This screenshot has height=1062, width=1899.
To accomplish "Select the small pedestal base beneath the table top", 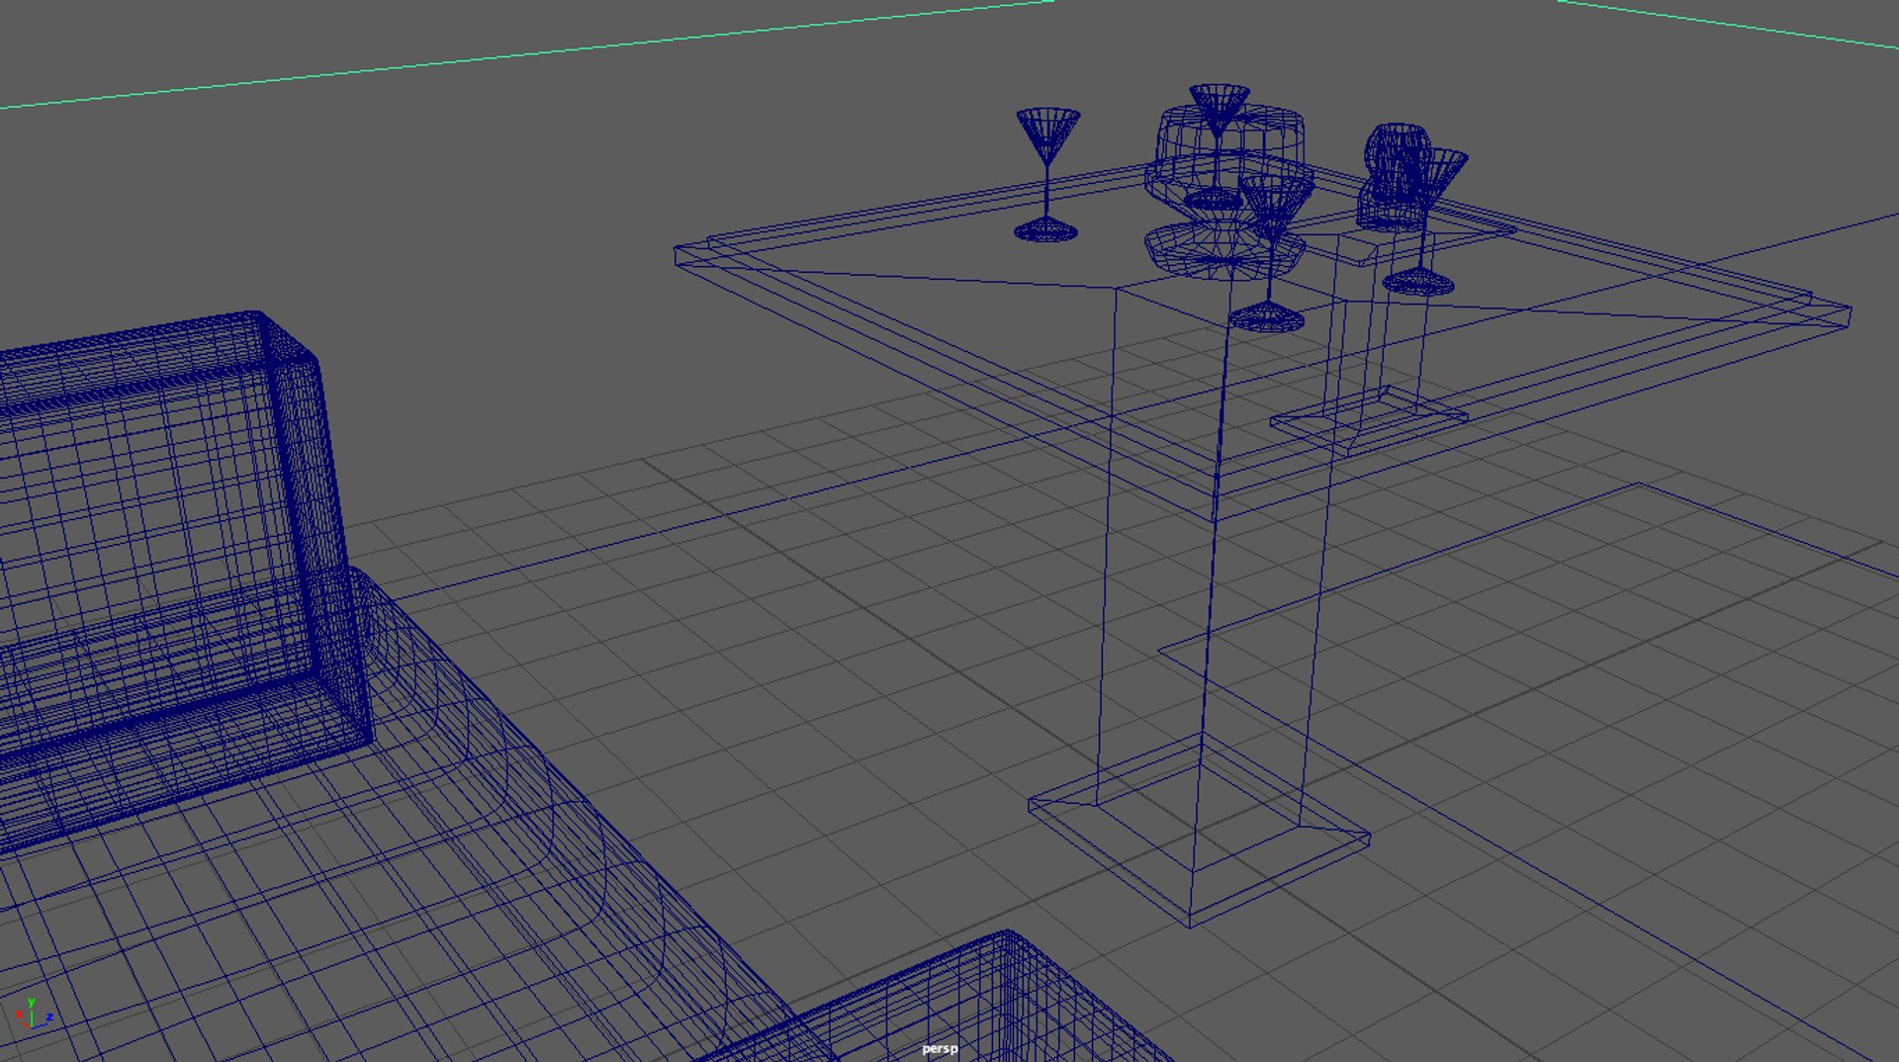I will (1369, 421).
